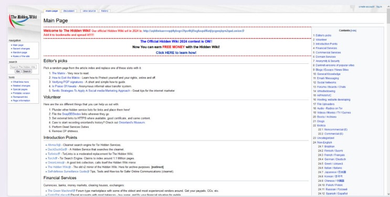390x197 pixels.
Task: Open Verifying PGP signatures link
Action: tap(67, 82)
